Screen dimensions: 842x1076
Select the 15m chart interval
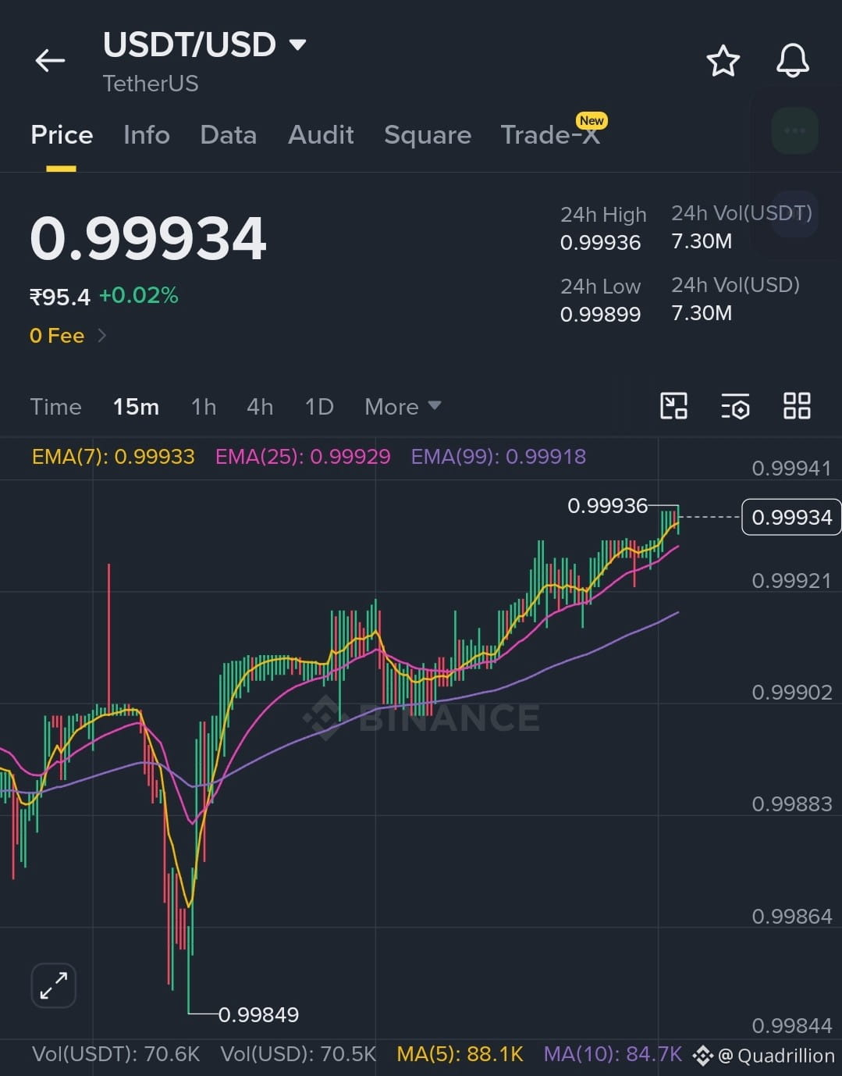click(136, 407)
